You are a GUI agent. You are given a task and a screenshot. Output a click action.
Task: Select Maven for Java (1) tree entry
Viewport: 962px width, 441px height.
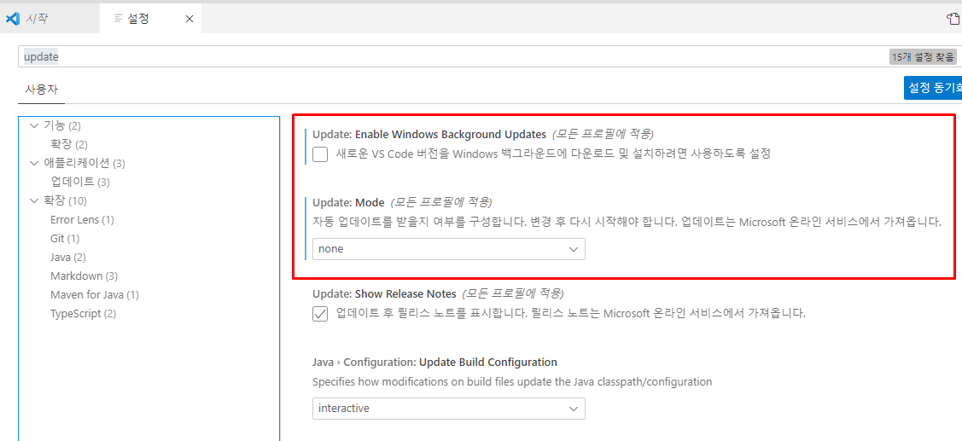(x=95, y=295)
